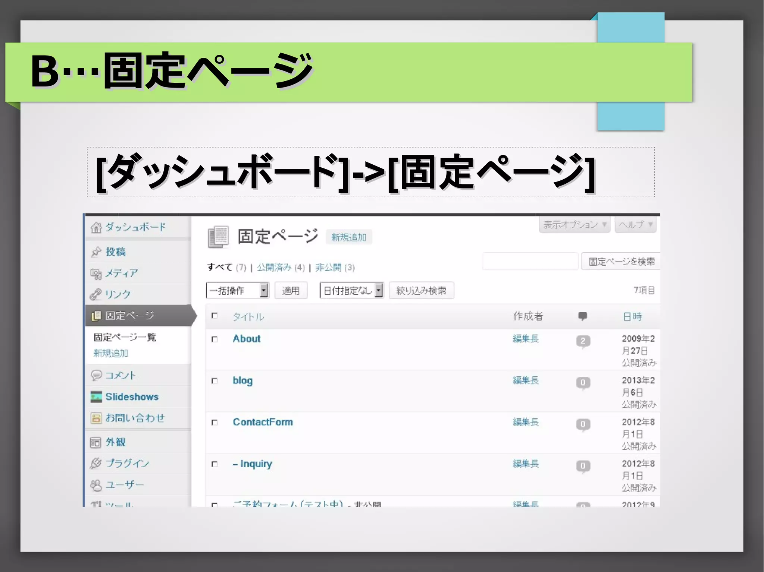
Task: Click the appearance icon beside 外観
Action: pyautogui.click(x=96, y=442)
